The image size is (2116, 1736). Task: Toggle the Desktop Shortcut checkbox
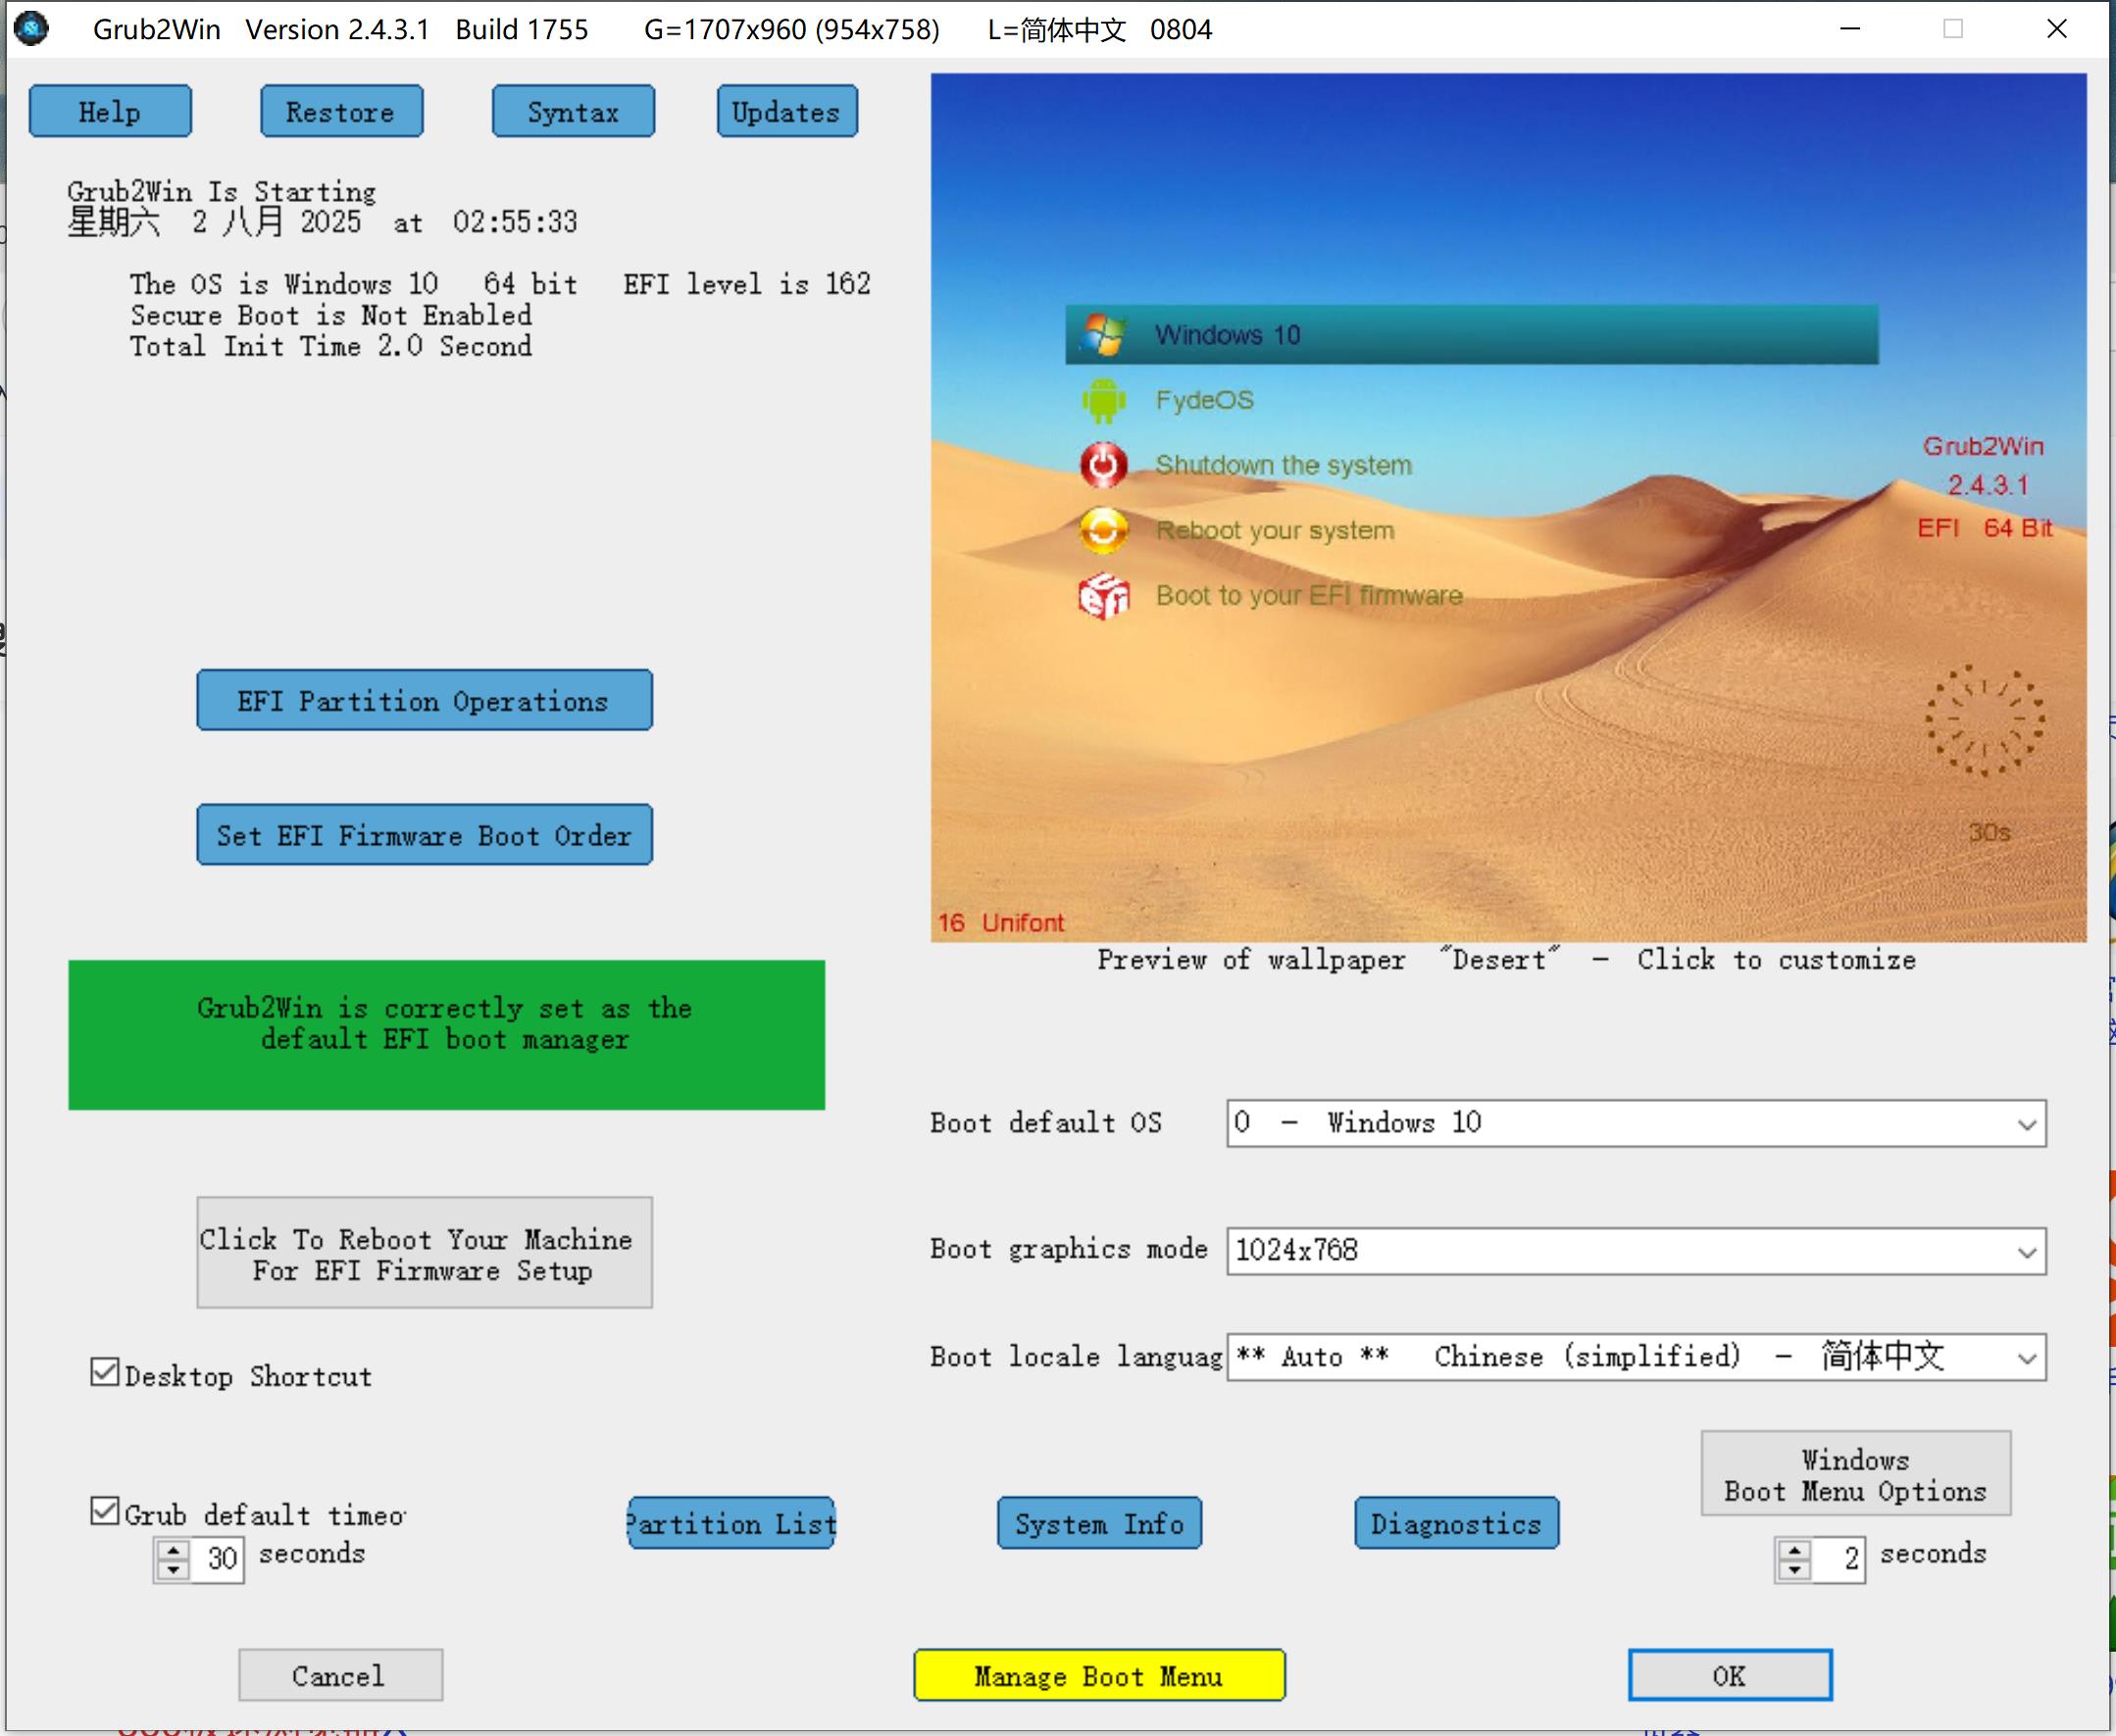pyautogui.click(x=104, y=1372)
